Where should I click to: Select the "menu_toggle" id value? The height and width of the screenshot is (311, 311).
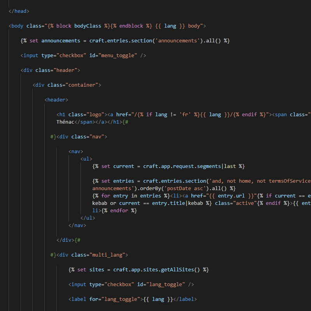click(x=118, y=56)
